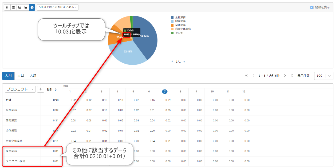This screenshot has width=335, height=168.
Task: Click the '全体業務' legend swatch
Action: coord(172,25)
